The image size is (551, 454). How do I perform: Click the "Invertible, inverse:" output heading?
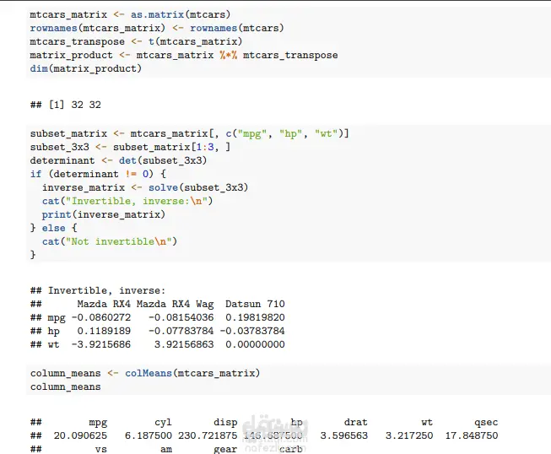(106, 290)
